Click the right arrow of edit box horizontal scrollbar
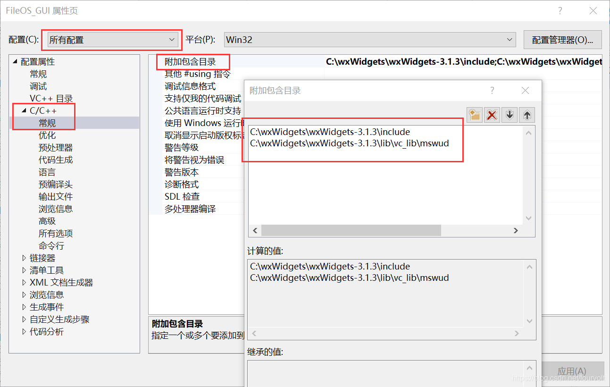The height and width of the screenshot is (387, 610). click(x=516, y=230)
